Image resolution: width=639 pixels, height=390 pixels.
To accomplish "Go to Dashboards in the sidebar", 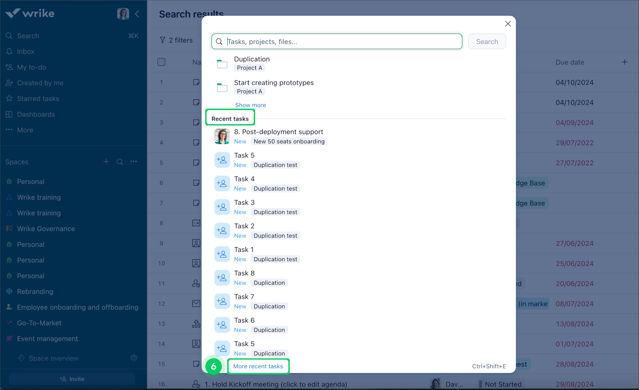I will pos(36,114).
